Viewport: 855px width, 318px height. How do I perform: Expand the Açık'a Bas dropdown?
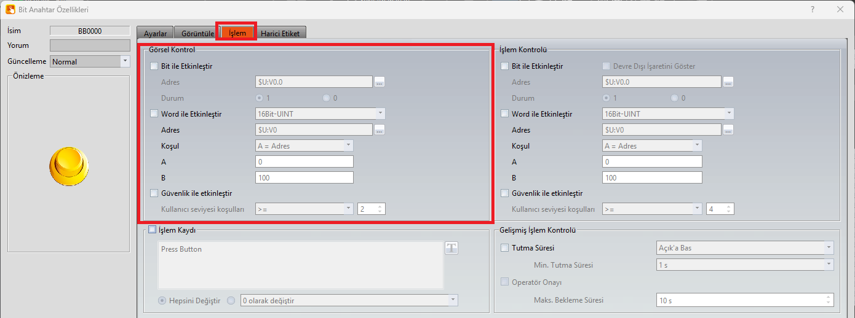point(829,248)
